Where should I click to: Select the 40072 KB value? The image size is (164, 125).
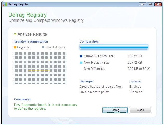click(135, 56)
